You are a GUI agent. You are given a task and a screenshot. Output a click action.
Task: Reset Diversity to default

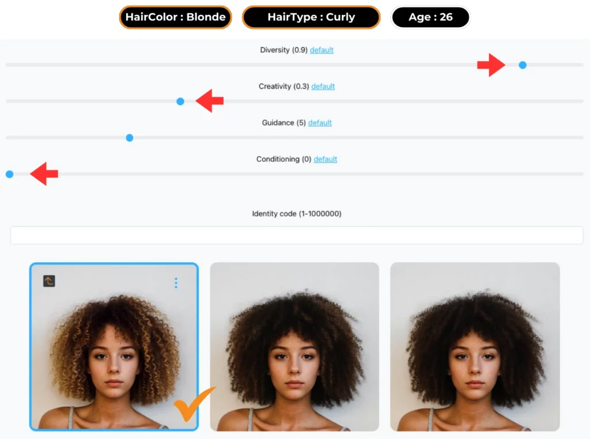[322, 50]
